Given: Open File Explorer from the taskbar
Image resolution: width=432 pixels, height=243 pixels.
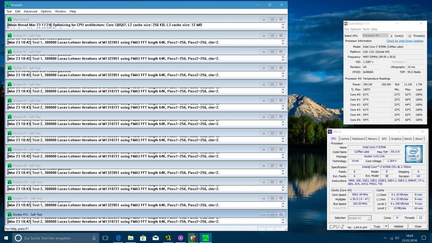Looking at the screenshot, I should (x=131, y=238).
